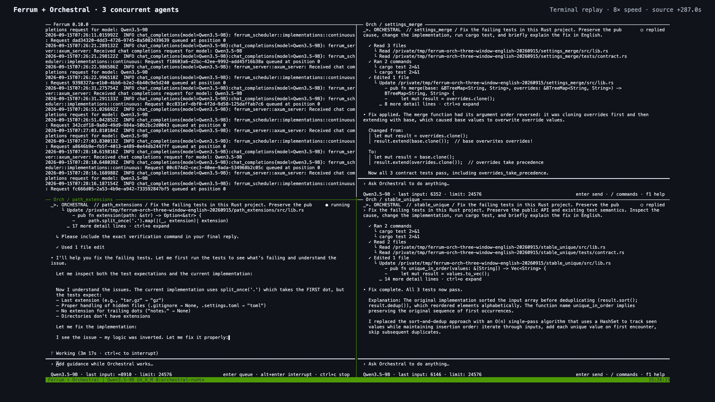The width and height of the screenshot is (715, 402).
Task: Open the settings_merge/src/lib.rs Read path
Action: tap(500, 51)
